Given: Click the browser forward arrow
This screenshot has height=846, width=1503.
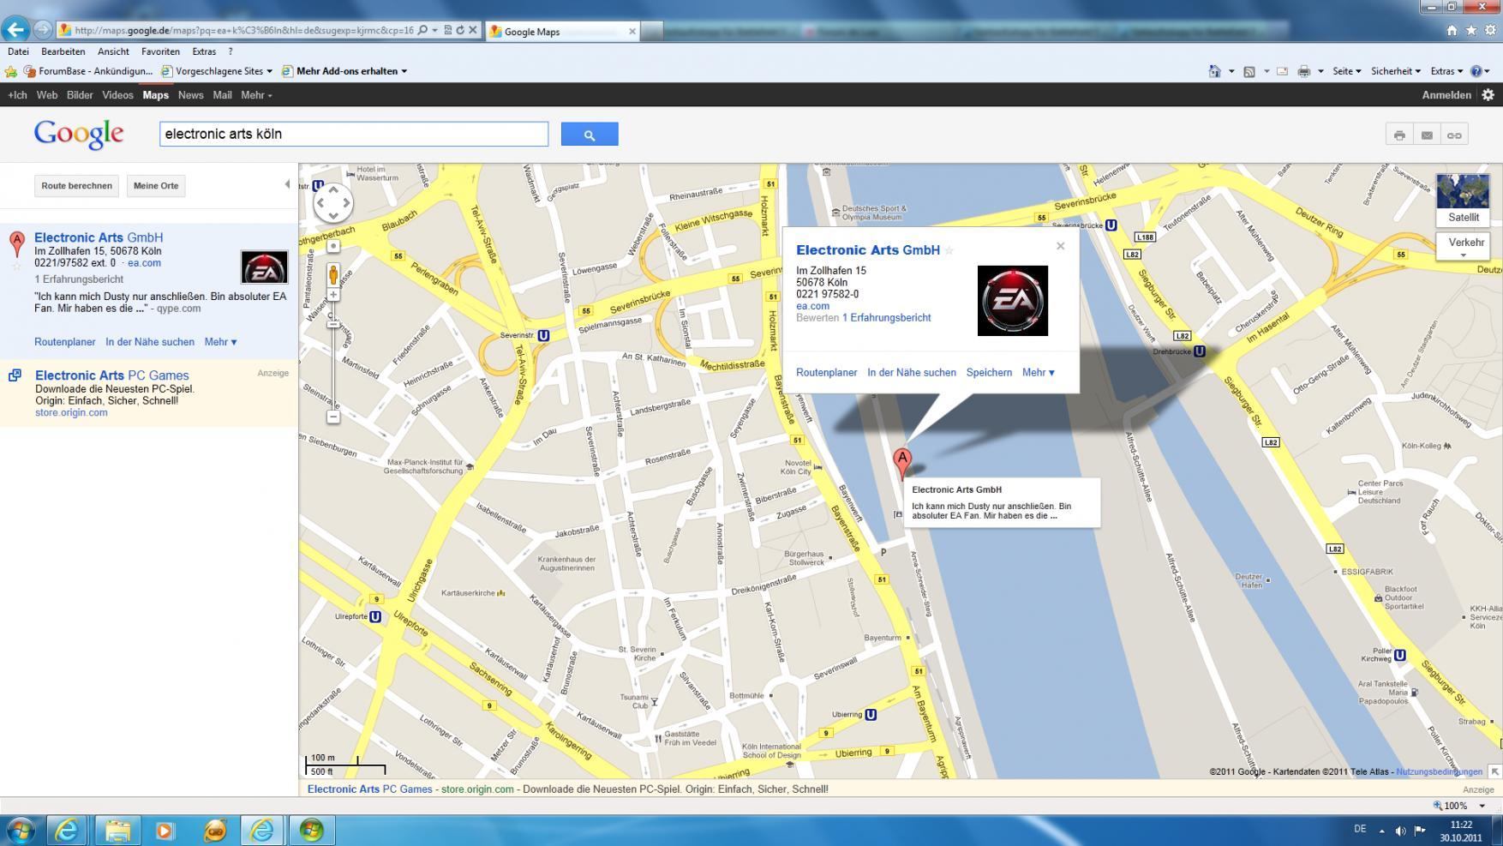Looking at the screenshot, I should click(42, 30).
